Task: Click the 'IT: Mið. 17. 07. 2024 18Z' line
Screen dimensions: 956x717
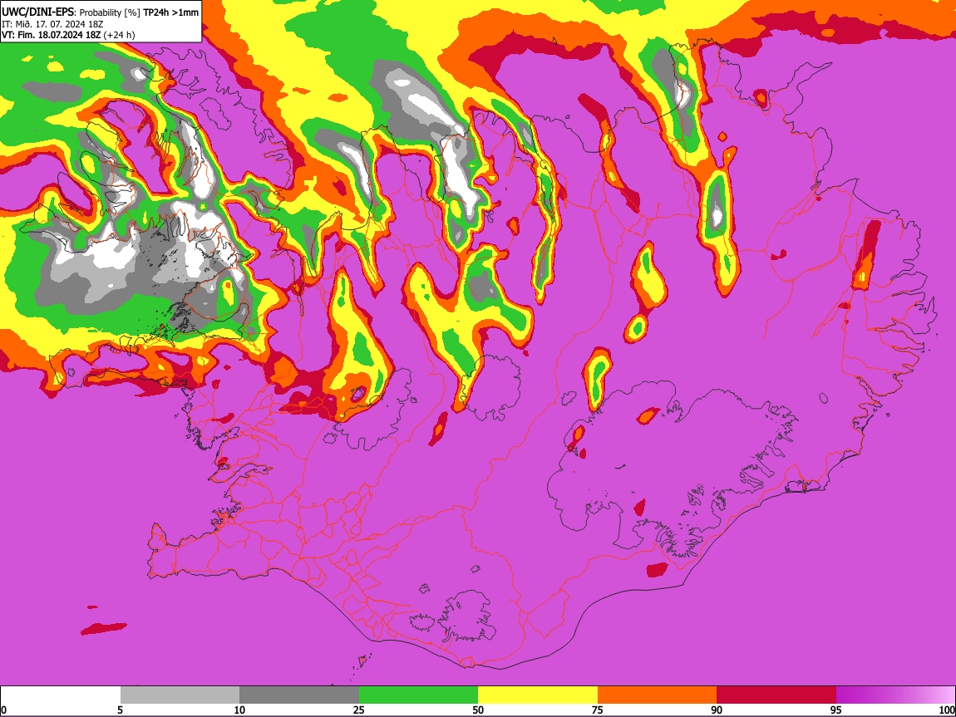Action: 52,24
